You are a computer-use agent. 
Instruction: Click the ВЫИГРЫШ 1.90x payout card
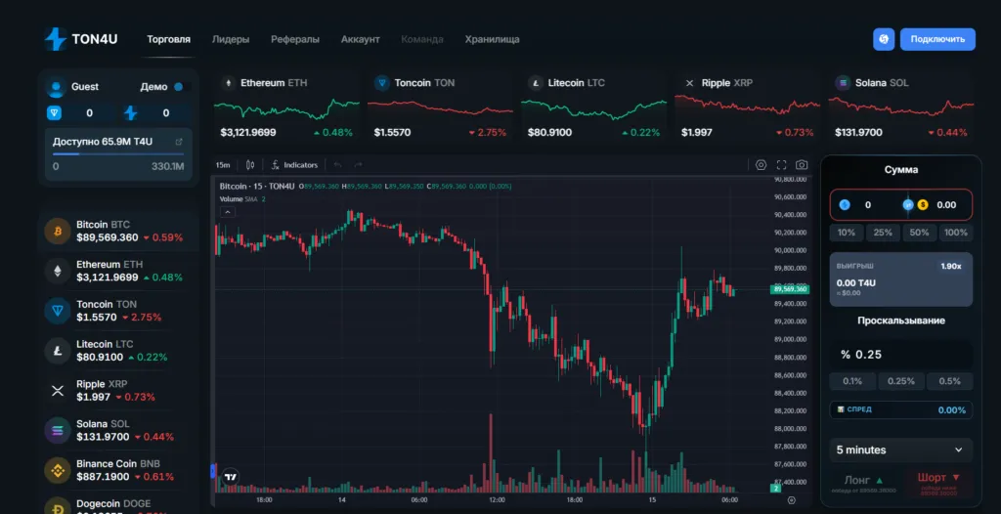coord(900,279)
